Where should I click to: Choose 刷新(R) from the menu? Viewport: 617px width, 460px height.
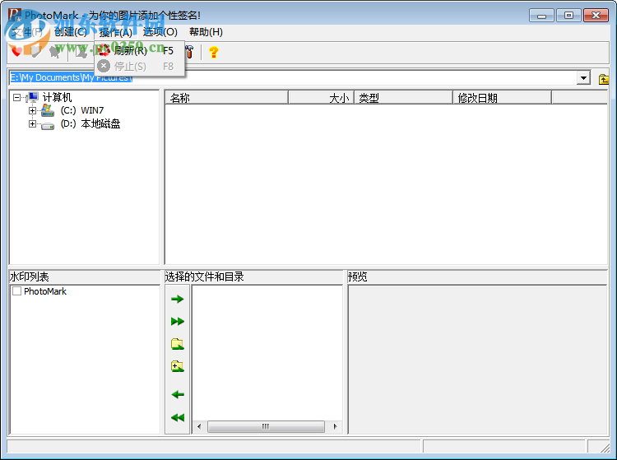coord(139,50)
